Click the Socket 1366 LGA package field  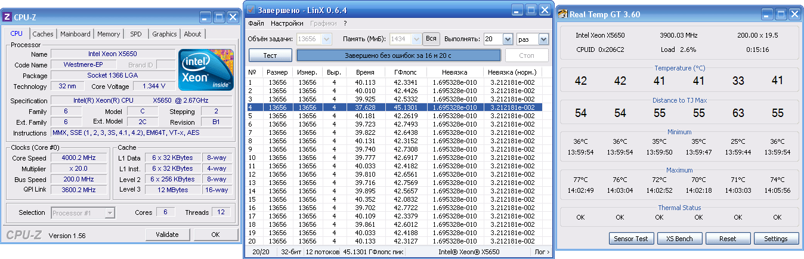(x=113, y=76)
